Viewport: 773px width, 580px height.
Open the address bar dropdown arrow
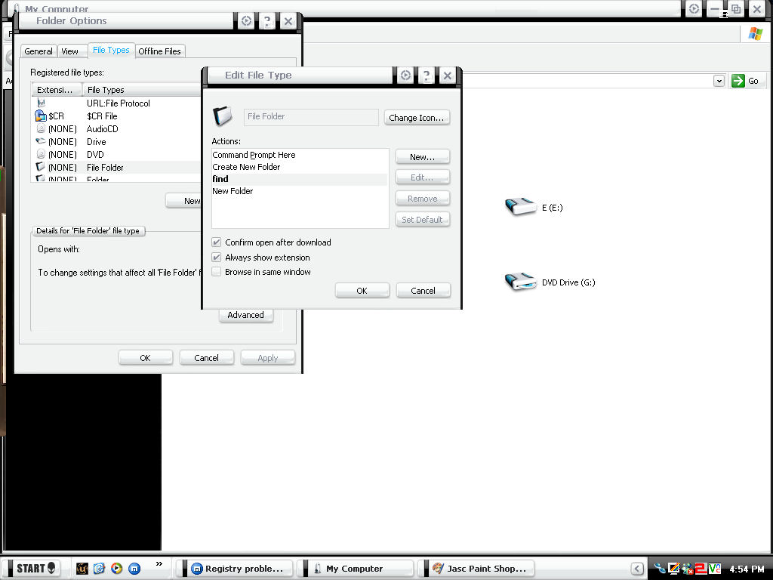[x=719, y=81]
